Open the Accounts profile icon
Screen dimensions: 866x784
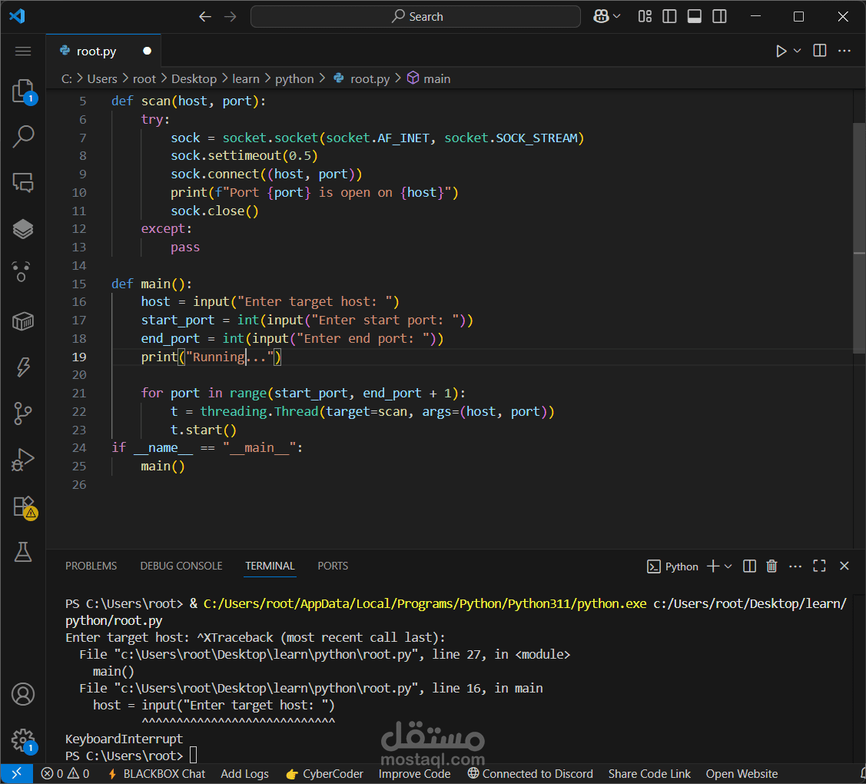[23, 694]
